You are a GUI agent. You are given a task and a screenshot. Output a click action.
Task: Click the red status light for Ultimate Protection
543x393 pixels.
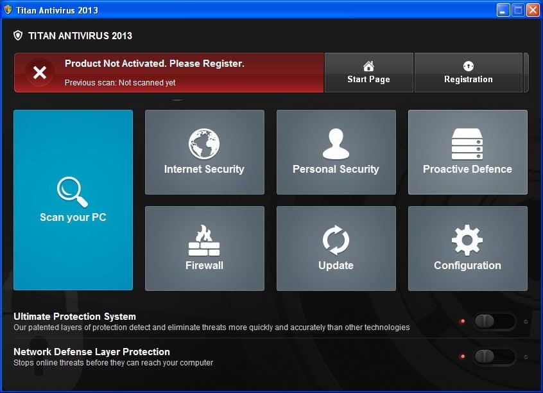point(462,321)
